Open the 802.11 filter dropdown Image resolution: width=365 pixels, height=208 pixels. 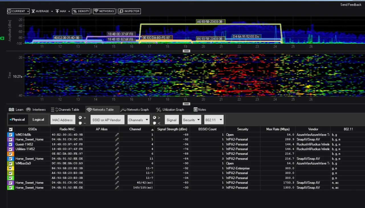click(x=214, y=120)
